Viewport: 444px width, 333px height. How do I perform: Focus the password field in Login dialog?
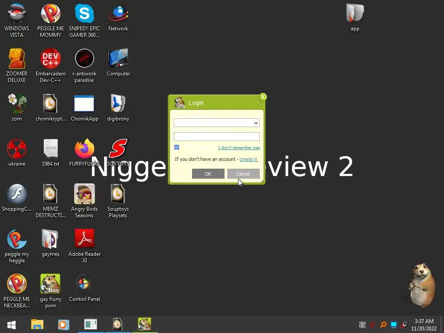click(x=217, y=137)
